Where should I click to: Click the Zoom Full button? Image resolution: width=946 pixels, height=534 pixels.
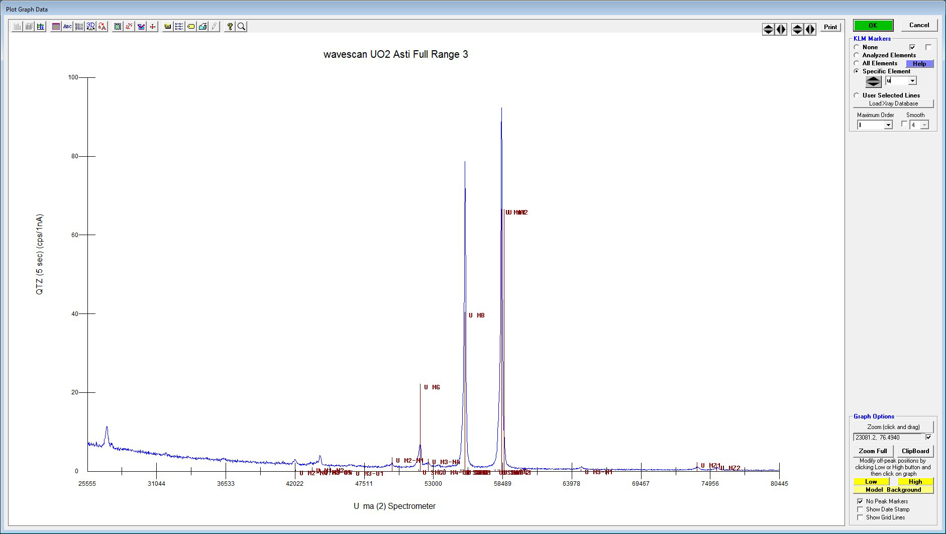873,451
